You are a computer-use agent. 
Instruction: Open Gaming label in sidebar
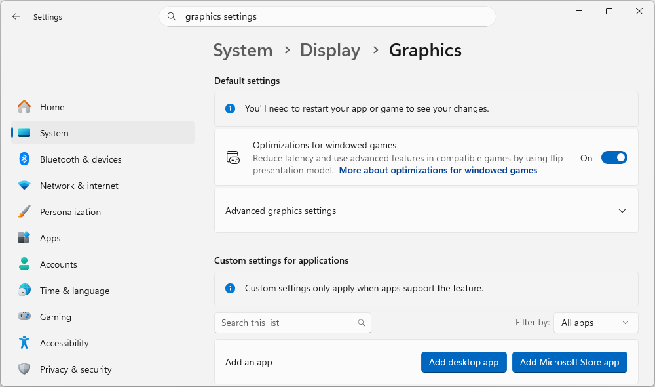pos(56,317)
